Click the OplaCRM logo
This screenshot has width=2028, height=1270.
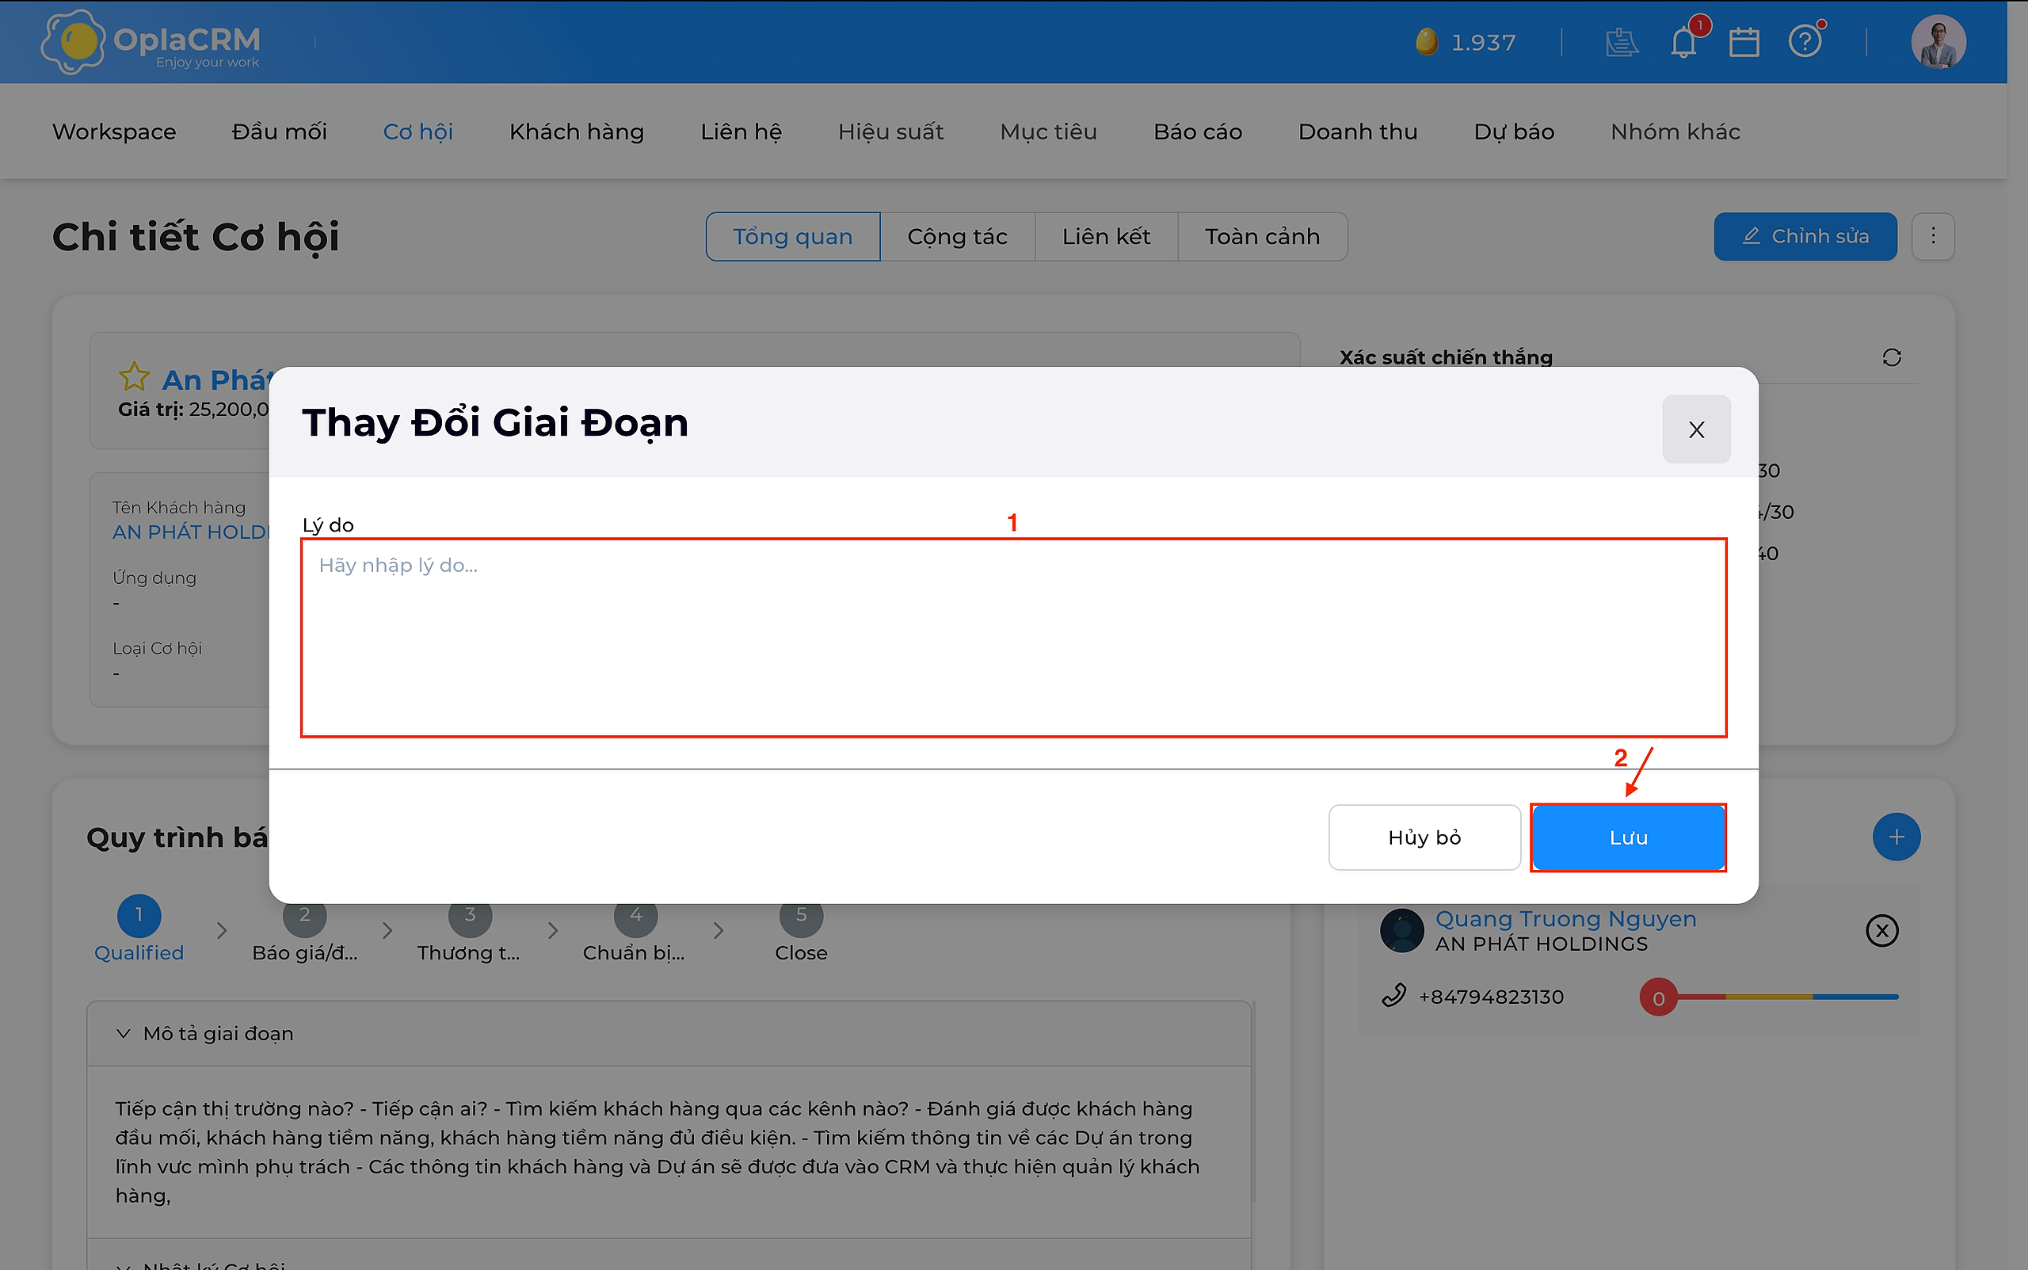pos(151,42)
